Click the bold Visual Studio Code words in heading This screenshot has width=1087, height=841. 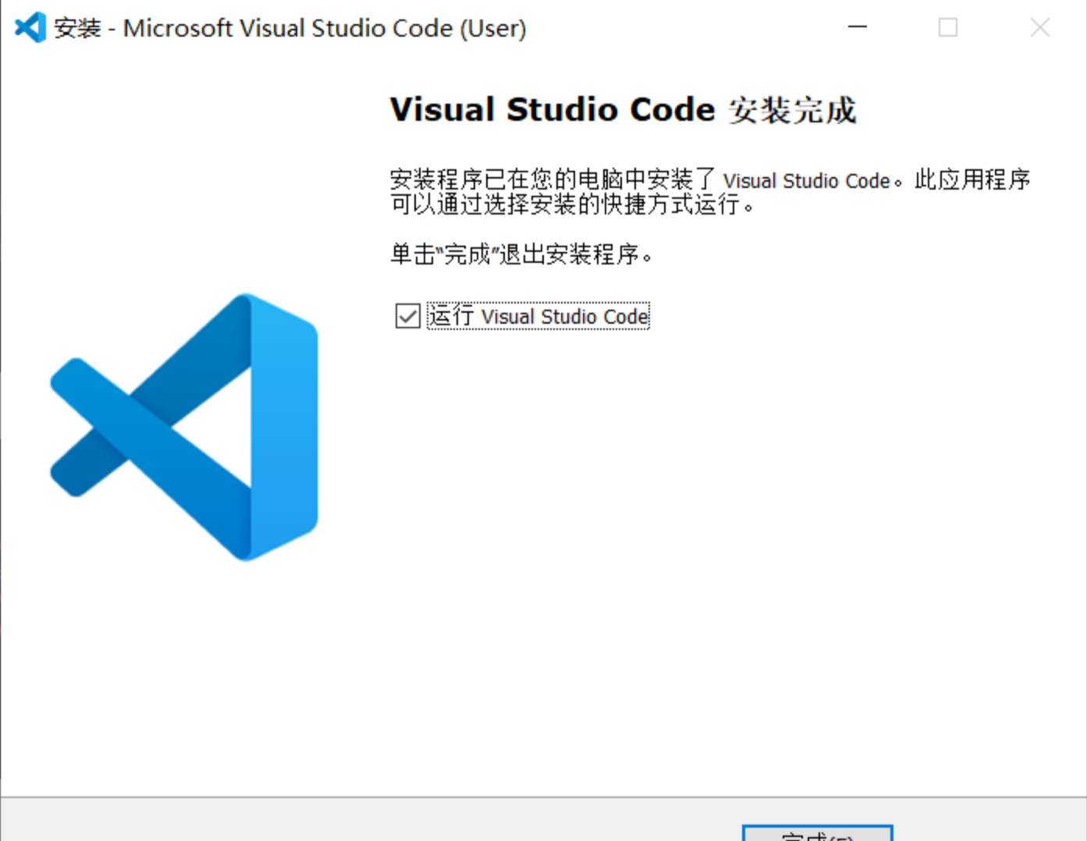552,109
